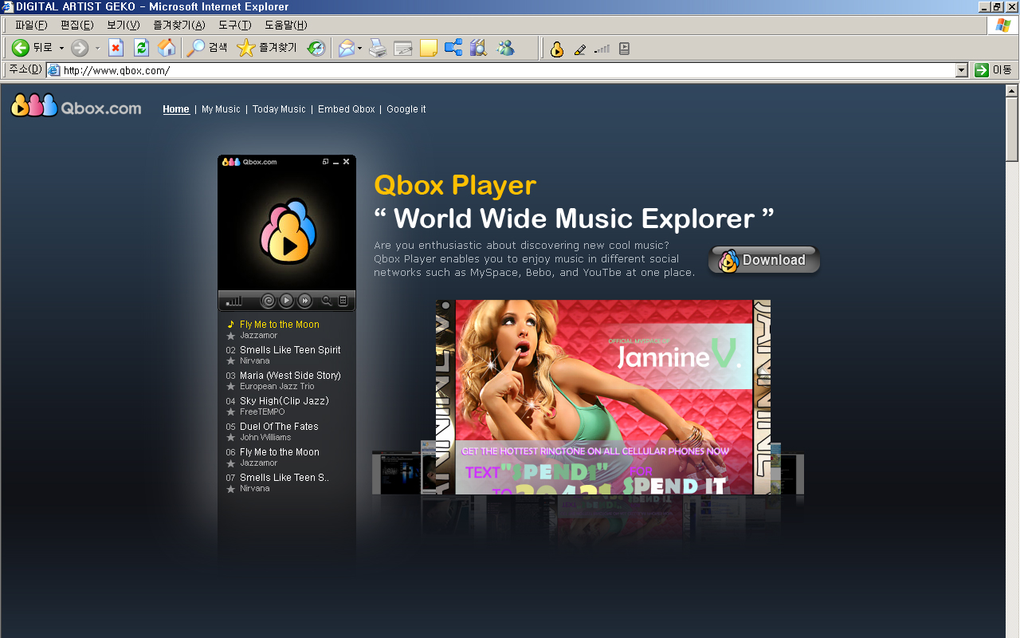The height and width of the screenshot is (638, 1020).
Task: Toggle the star under track 02 Smells Like Teen Spirit
Action: tap(231, 361)
